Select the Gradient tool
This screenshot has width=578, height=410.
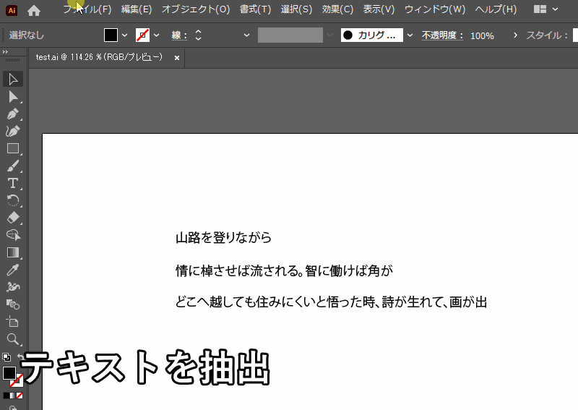point(13,252)
